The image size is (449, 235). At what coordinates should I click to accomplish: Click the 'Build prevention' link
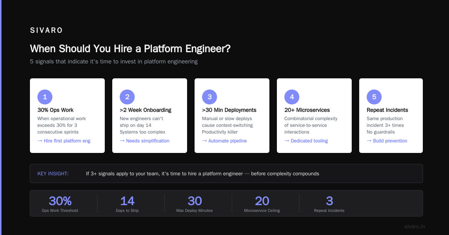[x=387, y=141]
